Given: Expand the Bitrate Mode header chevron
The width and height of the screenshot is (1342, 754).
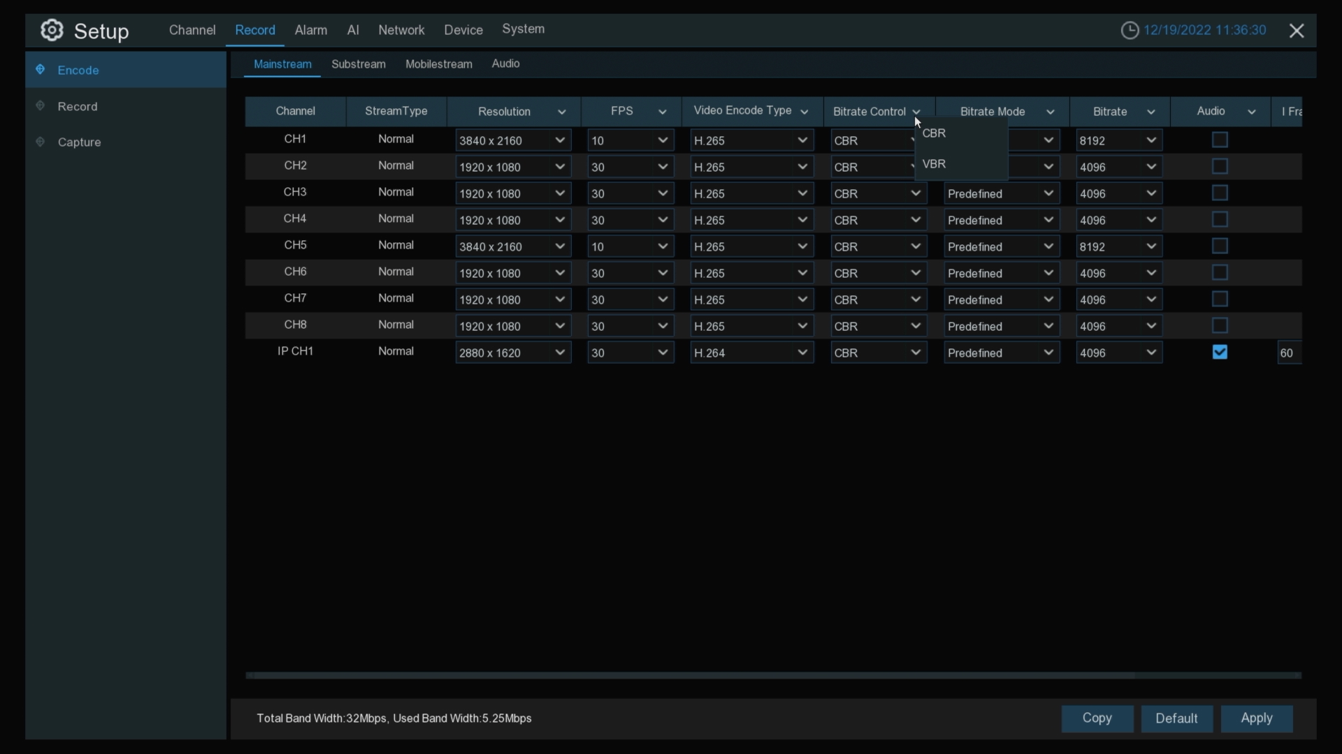Looking at the screenshot, I should 1050,112.
